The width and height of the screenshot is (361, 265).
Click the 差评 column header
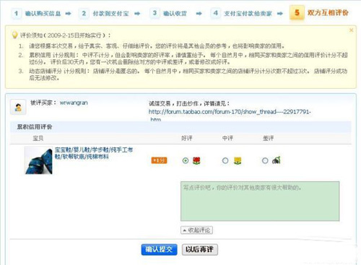pyautogui.click(x=268, y=138)
